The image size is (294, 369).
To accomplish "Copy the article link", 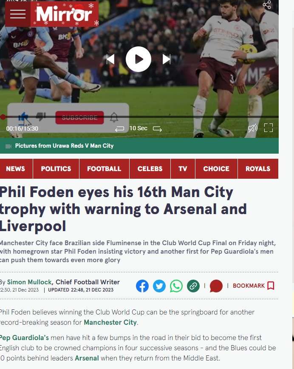I will point(193,286).
